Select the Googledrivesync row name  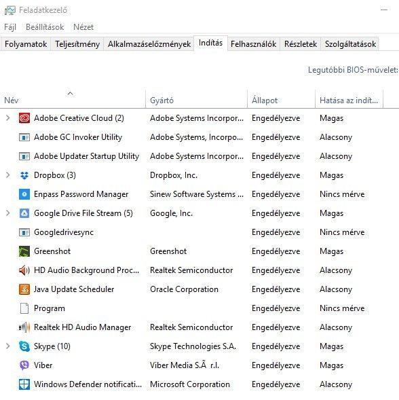64,232
